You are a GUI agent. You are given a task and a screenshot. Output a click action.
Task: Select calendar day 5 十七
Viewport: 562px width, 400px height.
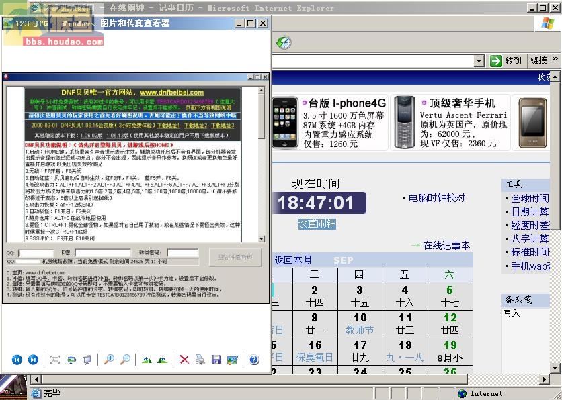coord(450,296)
